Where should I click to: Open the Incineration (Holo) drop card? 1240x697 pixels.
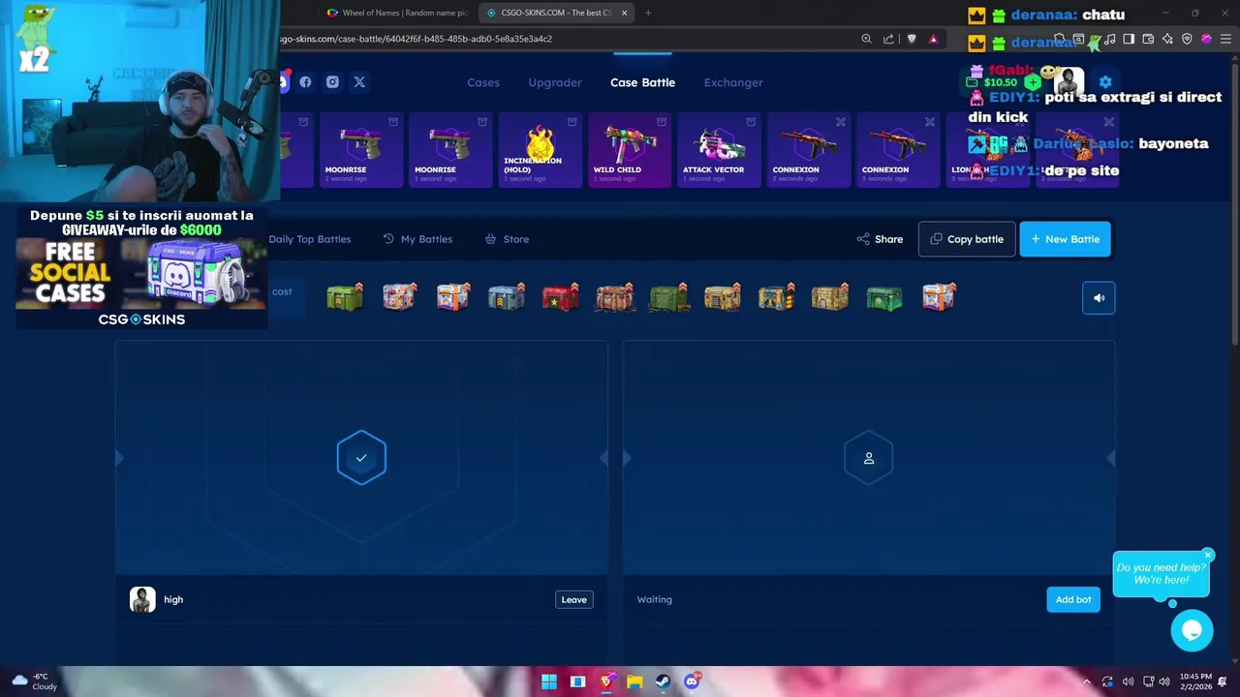pos(540,149)
